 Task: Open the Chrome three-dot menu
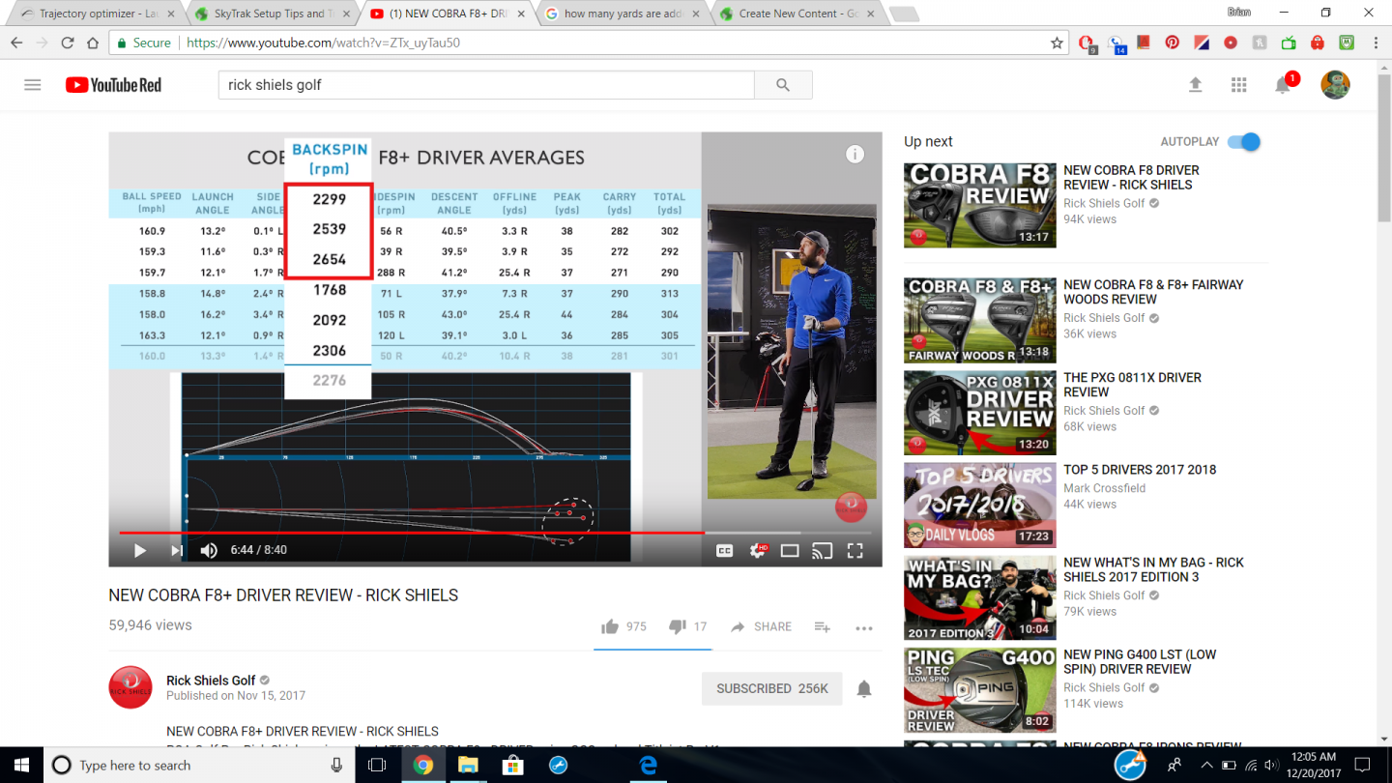(1376, 43)
